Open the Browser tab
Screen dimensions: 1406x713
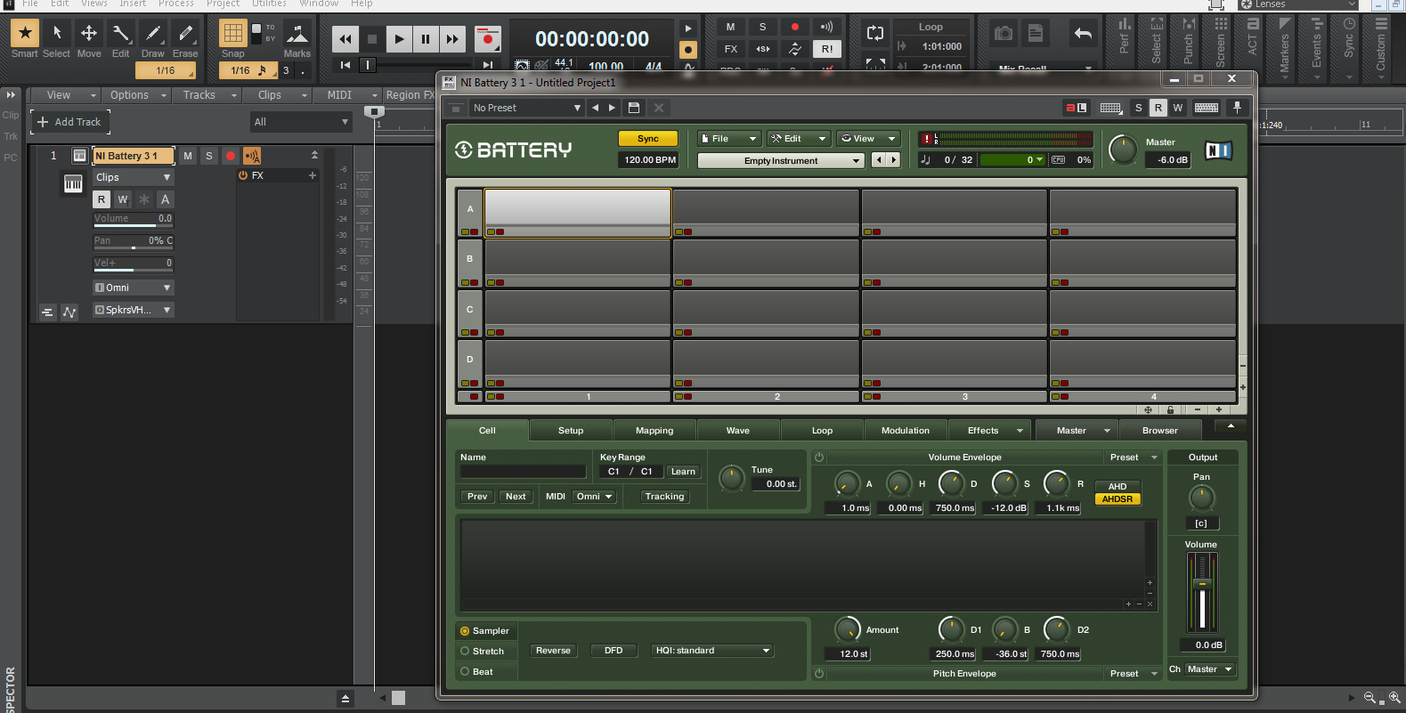pyautogui.click(x=1160, y=431)
